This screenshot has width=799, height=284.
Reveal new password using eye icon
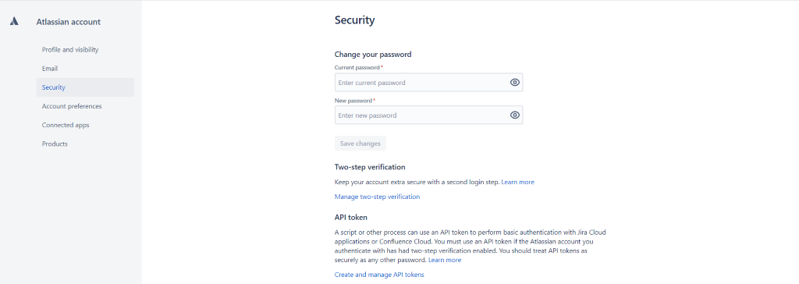tap(515, 115)
